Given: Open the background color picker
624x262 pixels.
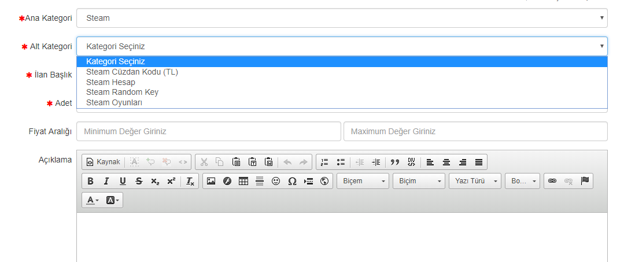Looking at the screenshot, I should point(113,200).
